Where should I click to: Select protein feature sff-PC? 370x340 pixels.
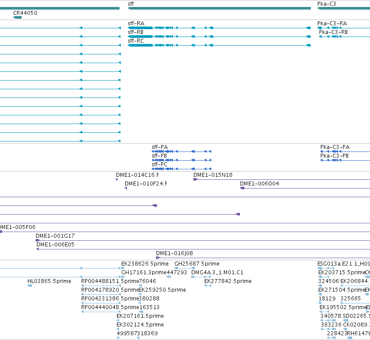click(x=181, y=169)
